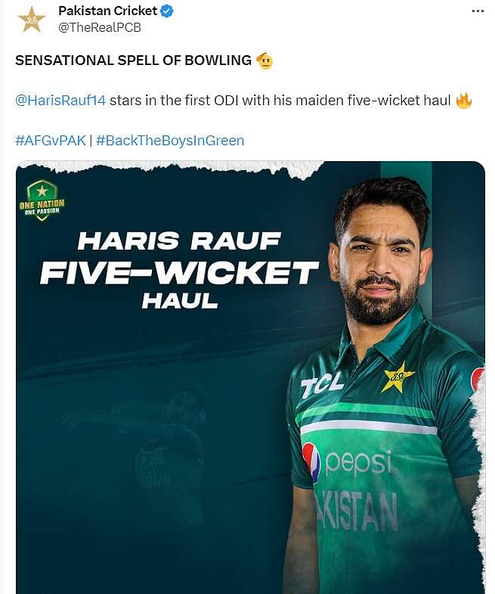Click the HARIS RAUF heading in graphic
This screenshot has width=495, height=594.
[x=179, y=241]
